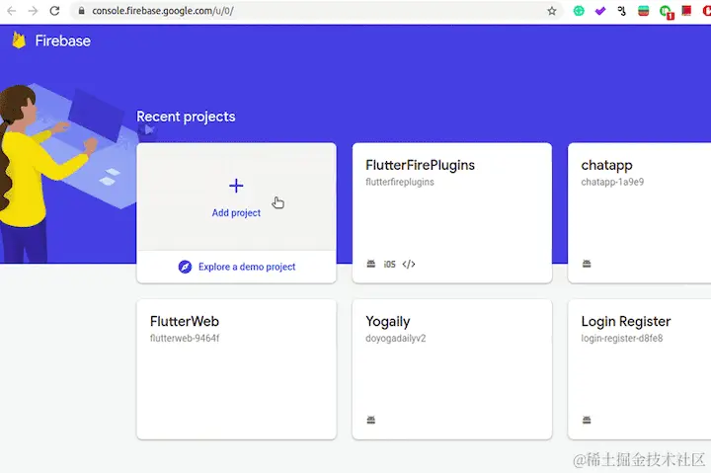Screen dimensions: 711x473
Task: Click the Android icon on Yogaily card
Action: tap(371, 420)
